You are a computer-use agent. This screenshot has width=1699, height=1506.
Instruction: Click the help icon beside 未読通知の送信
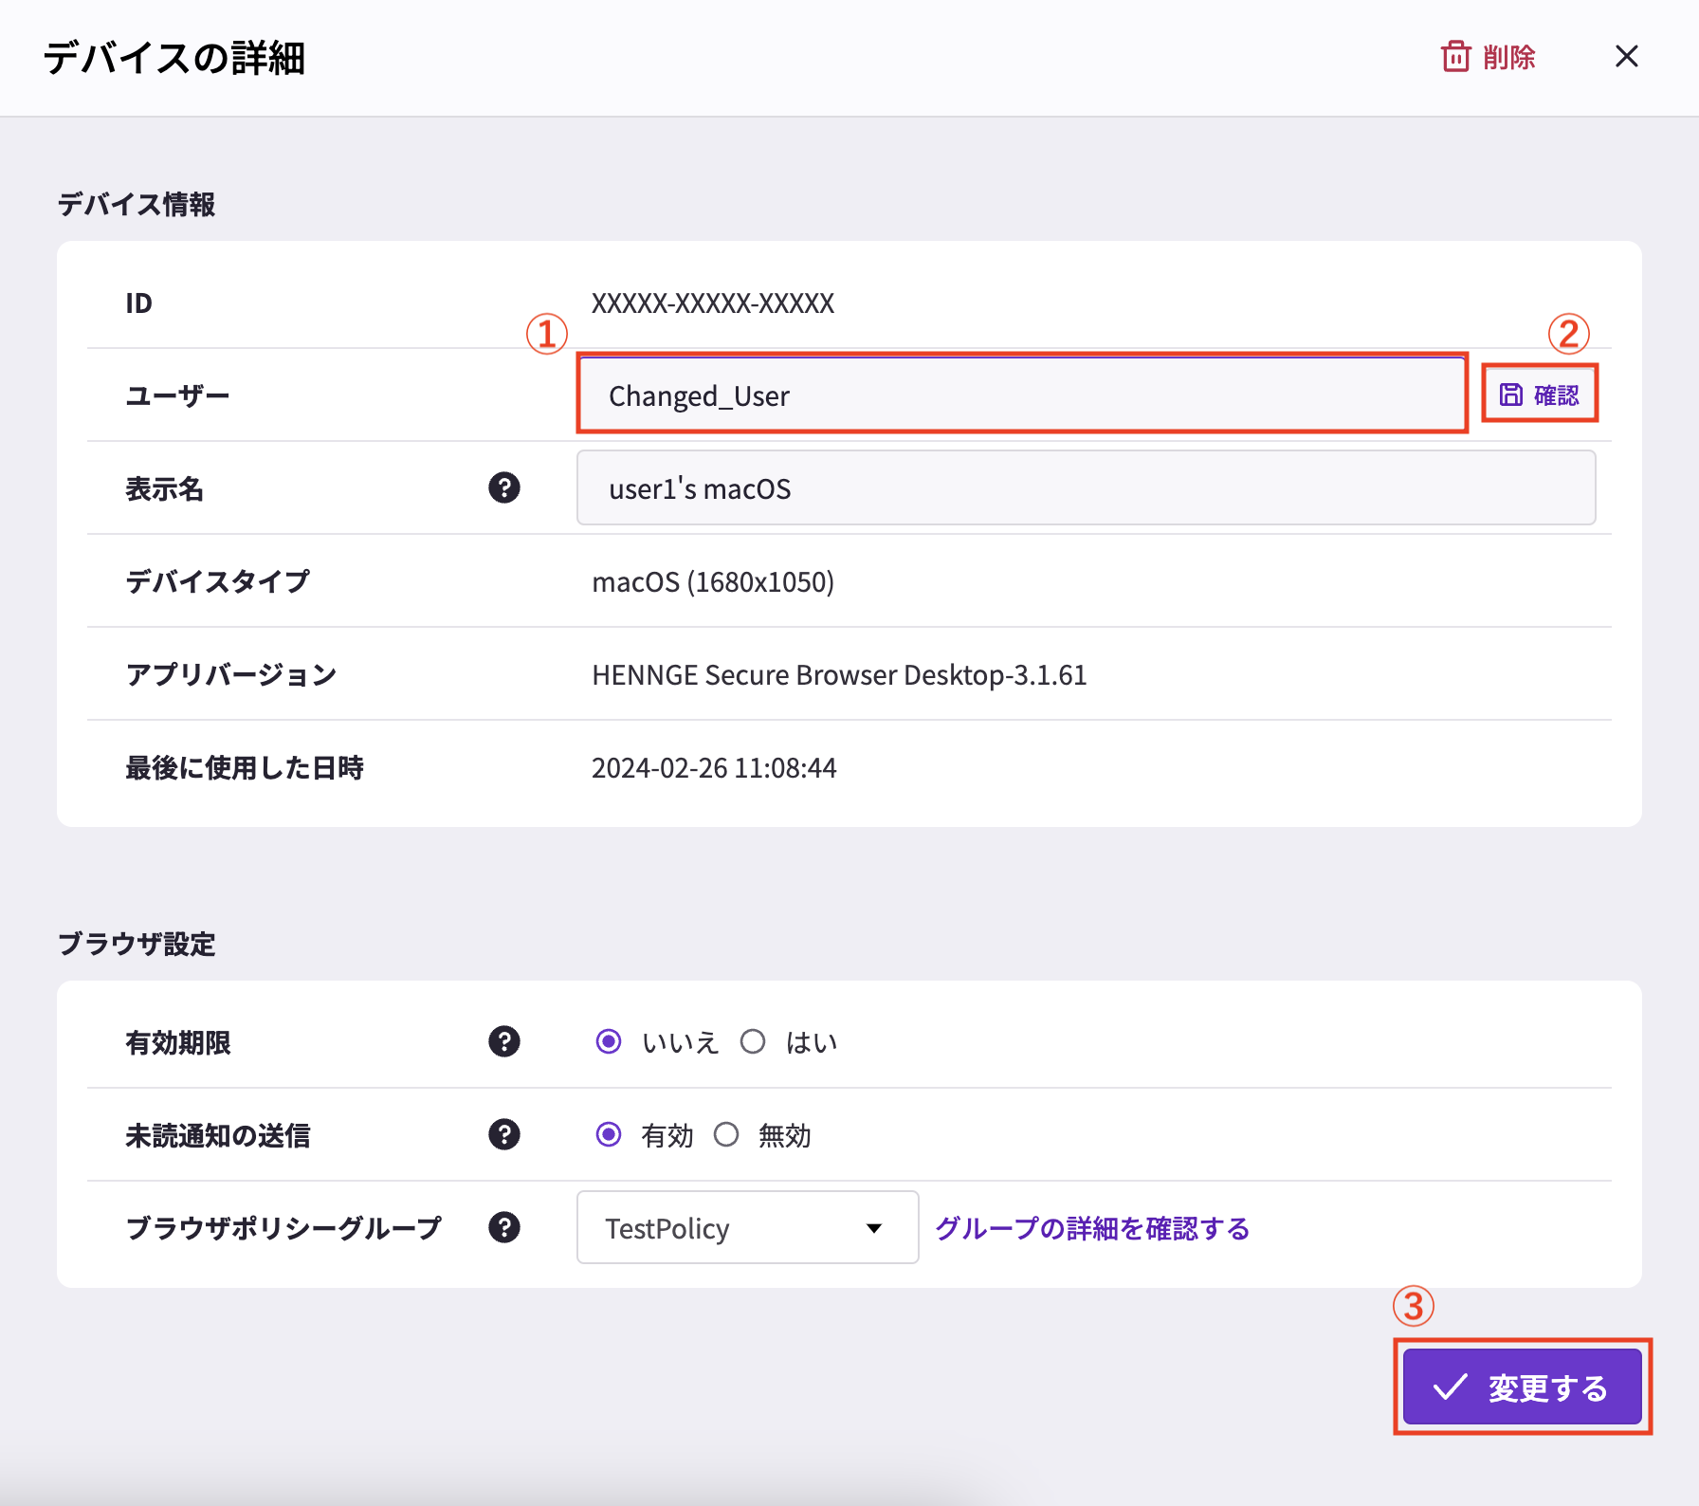click(504, 1134)
